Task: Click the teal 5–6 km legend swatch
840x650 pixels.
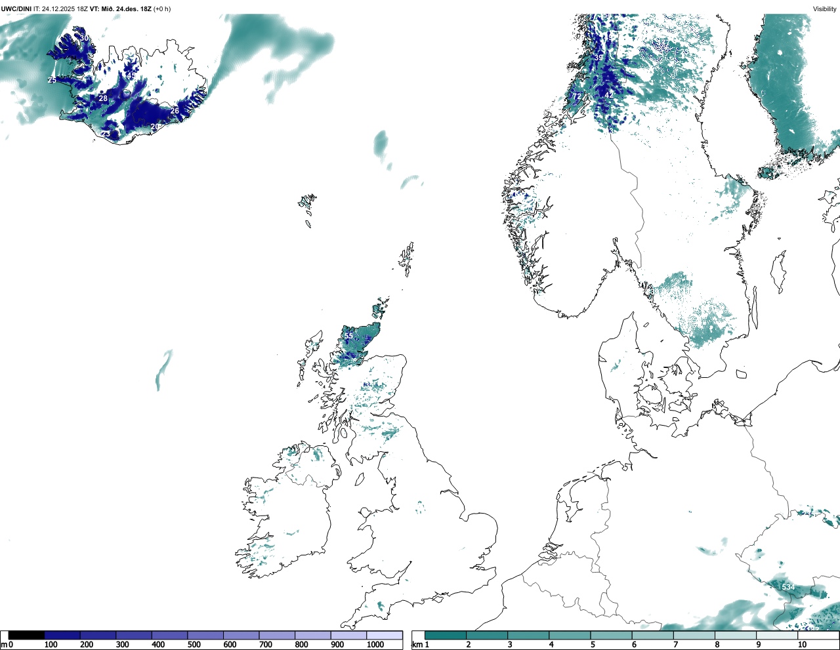Action: (x=612, y=635)
